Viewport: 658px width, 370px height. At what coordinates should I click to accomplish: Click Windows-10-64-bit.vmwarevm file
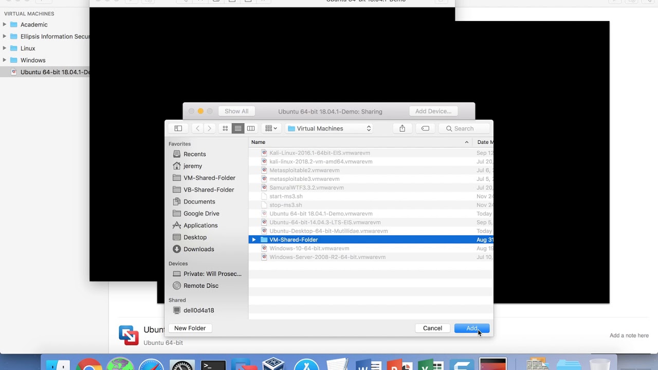309,249
